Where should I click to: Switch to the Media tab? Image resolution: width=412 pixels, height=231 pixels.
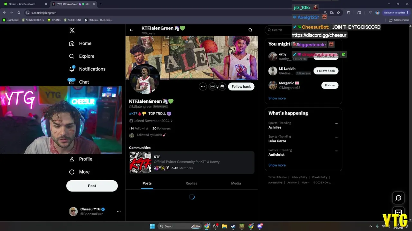click(x=236, y=183)
